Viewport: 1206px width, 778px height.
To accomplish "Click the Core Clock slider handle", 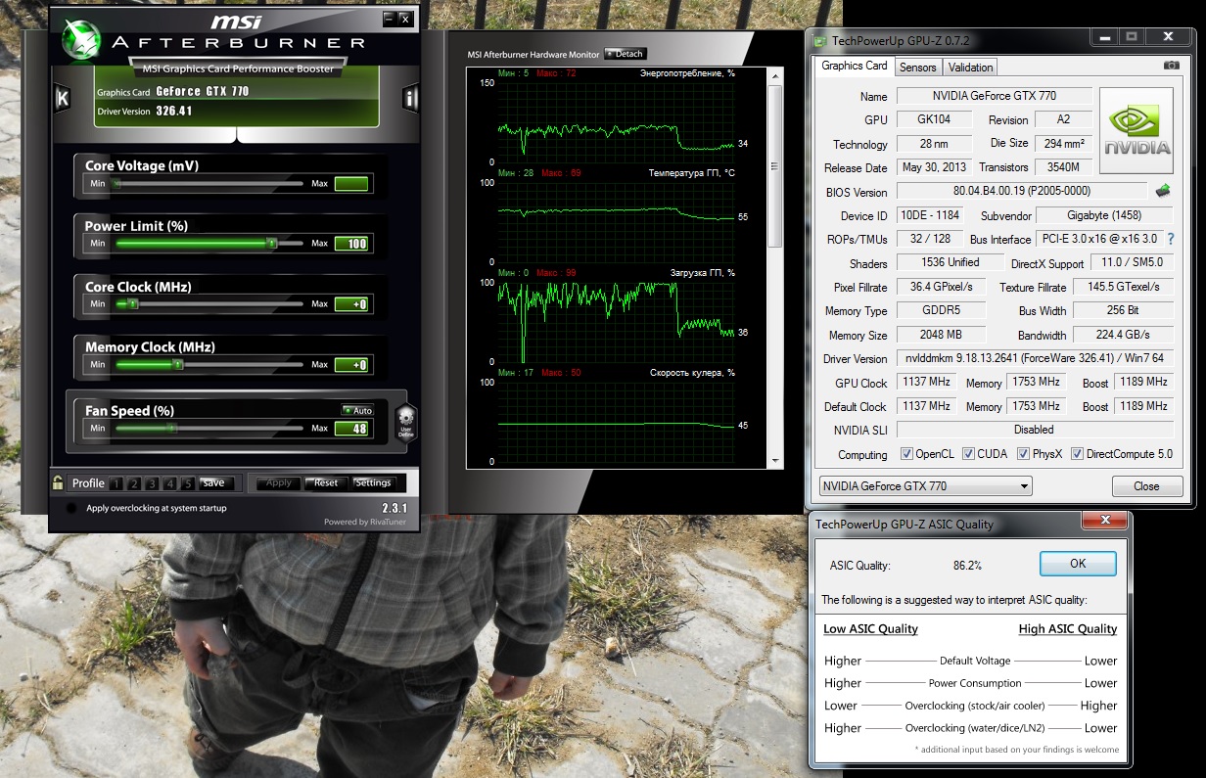I will coord(133,304).
